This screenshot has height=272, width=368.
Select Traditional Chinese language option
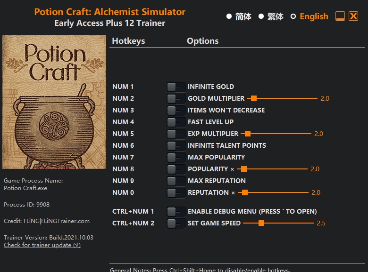coord(271,16)
